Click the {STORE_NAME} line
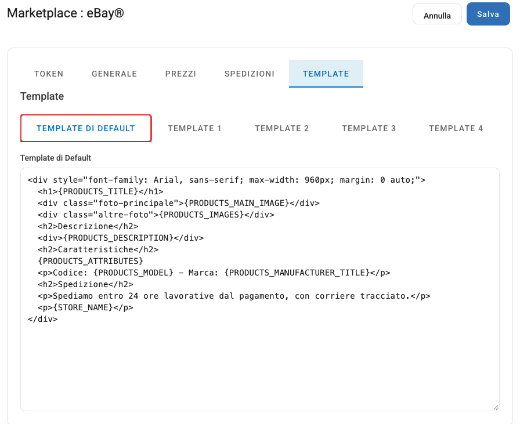 tap(85, 307)
